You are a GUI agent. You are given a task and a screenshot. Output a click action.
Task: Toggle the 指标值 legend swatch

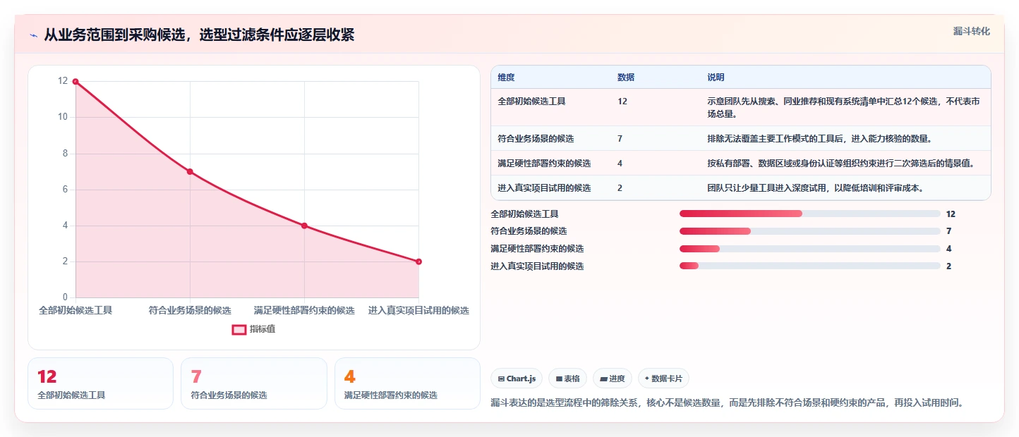pos(239,329)
